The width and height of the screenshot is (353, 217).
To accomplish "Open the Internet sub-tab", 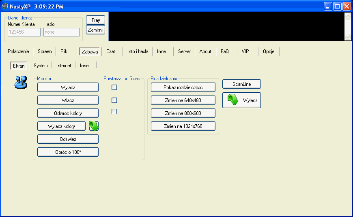I will pyautogui.click(x=64, y=66).
